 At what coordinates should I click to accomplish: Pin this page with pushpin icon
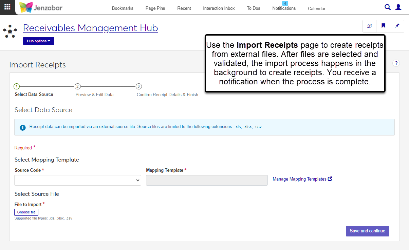tap(397, 26)
